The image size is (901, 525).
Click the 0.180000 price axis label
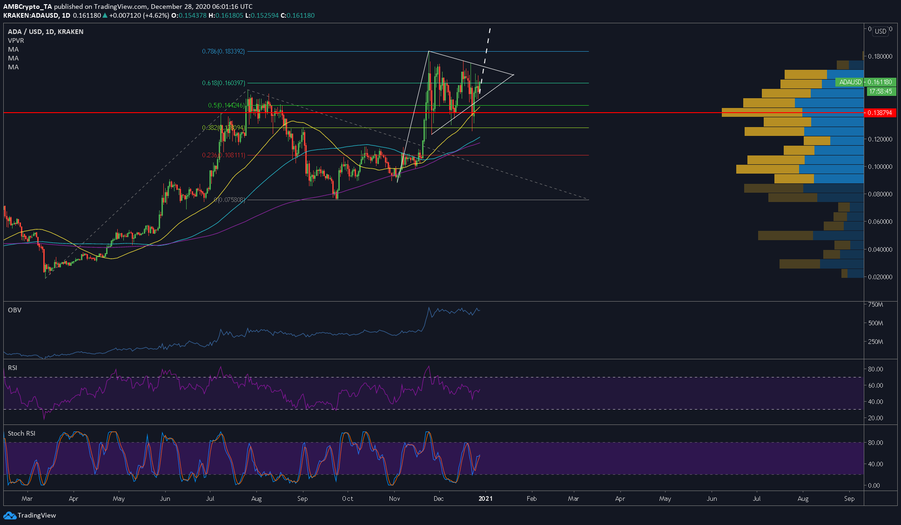point(880,56)
